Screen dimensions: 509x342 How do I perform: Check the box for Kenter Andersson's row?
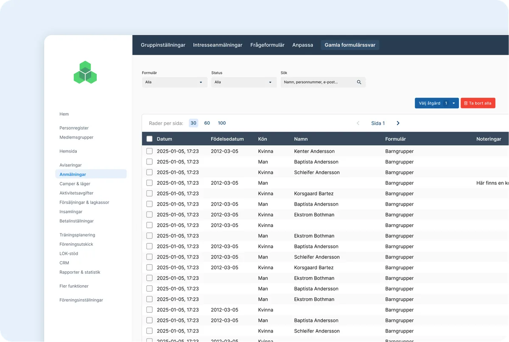click(x=149, y=151)
